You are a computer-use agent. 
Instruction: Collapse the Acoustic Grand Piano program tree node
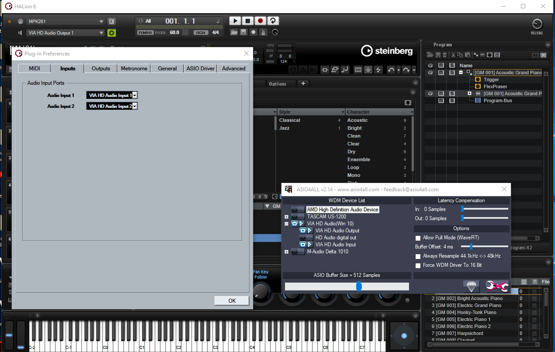461,72
